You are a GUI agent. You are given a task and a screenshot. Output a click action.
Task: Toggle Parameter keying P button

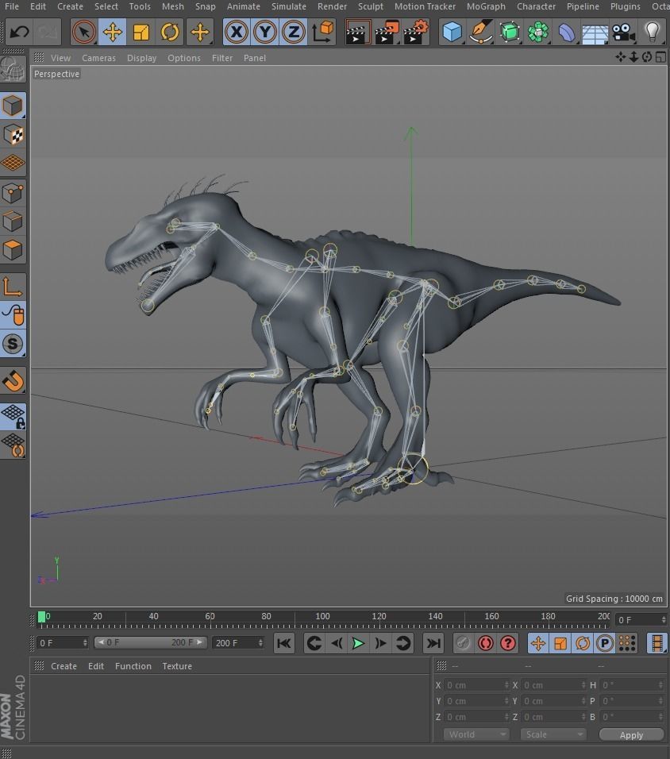tap(605, 643)
